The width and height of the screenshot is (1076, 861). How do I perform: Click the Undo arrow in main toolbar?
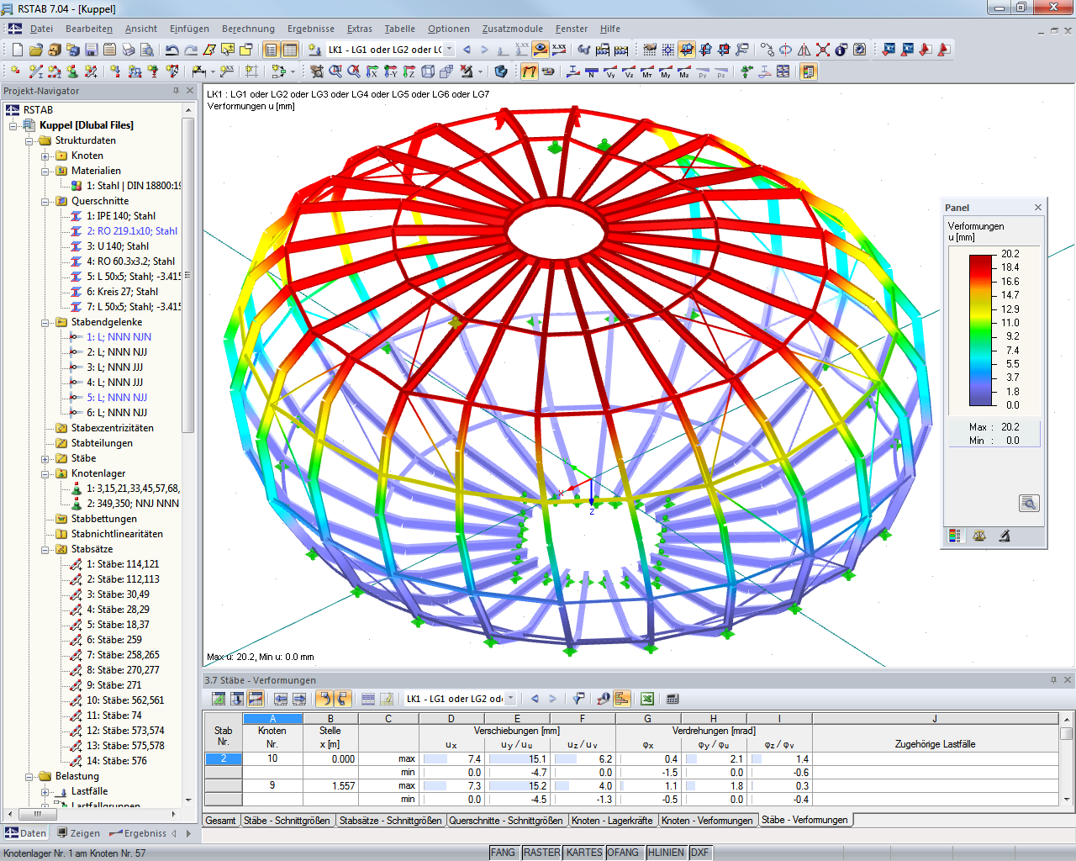[171, 50]
